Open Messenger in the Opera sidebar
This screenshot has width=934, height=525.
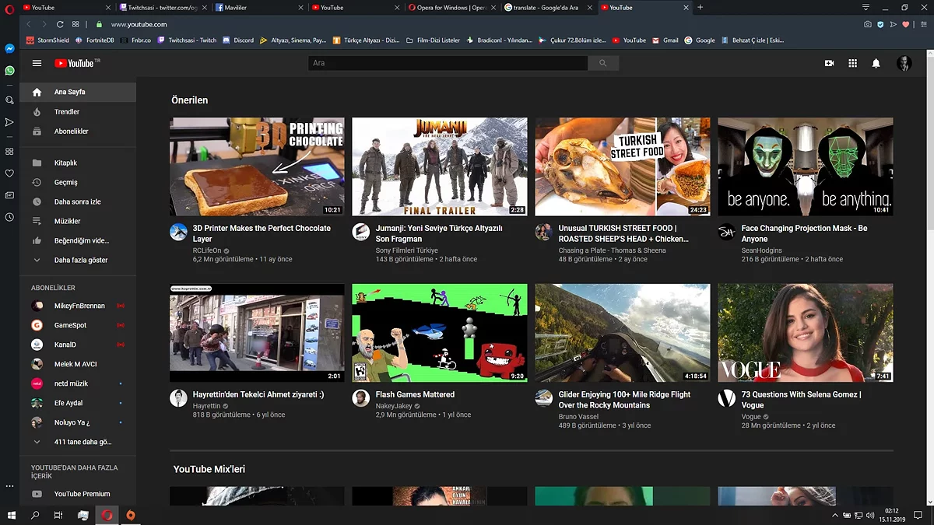(9, 48)
